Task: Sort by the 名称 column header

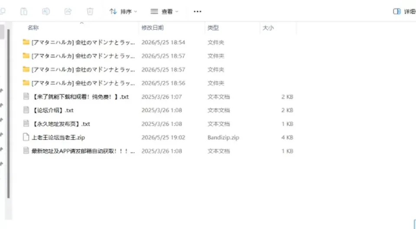Action: [x=33, y=28]
